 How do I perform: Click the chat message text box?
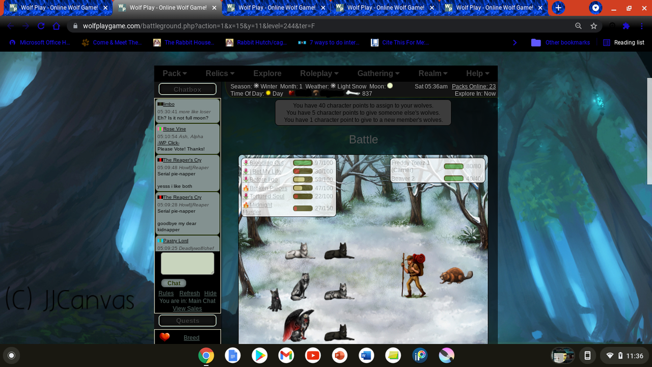187,264
